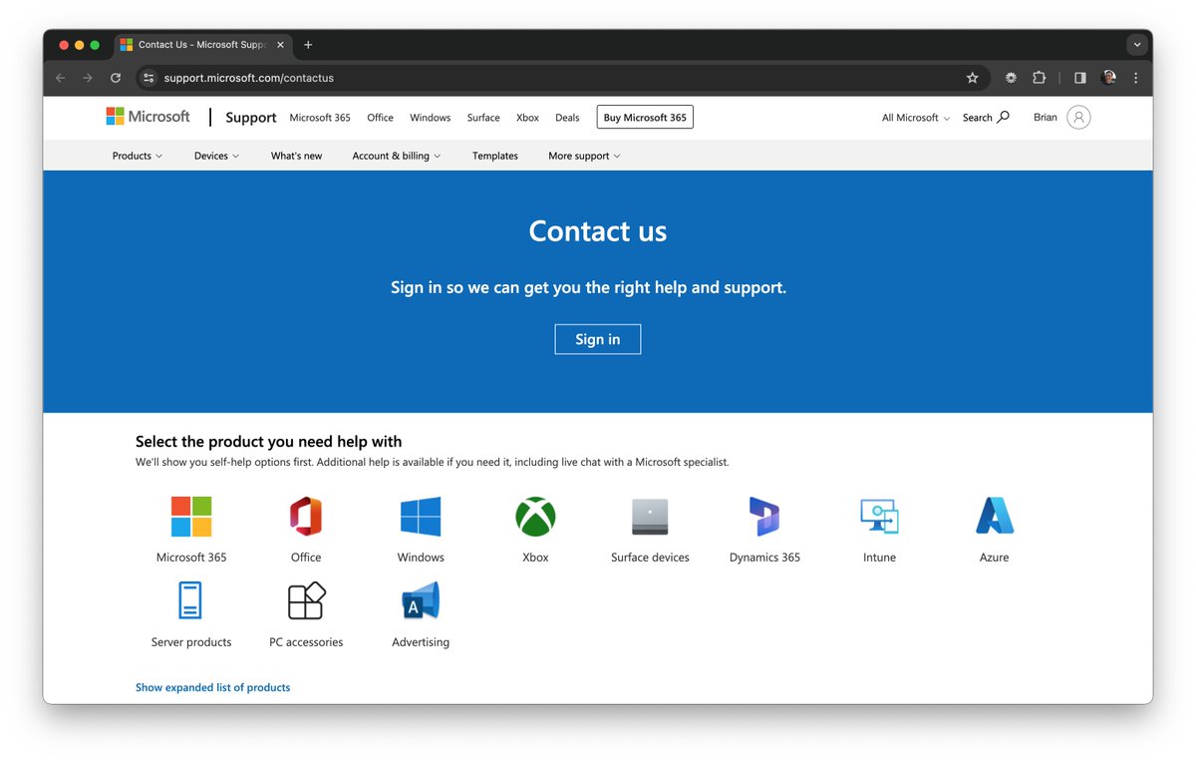Go forward in browser history
Screen dimensions: 1196x761
click(x=88, y=78)
